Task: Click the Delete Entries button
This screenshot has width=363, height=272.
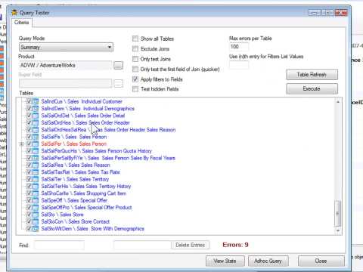Action: [x=191, y=245]
